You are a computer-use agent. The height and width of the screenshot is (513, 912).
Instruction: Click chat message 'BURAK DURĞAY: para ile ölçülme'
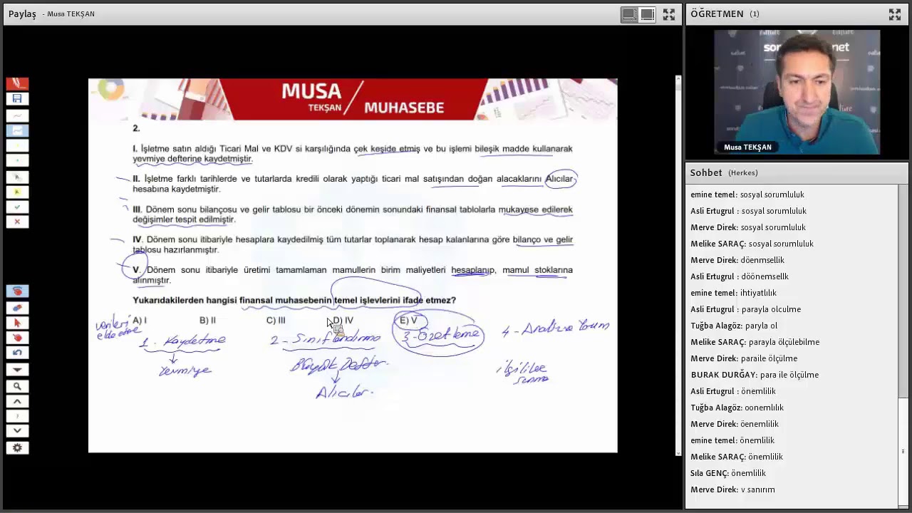pos(755,375)
